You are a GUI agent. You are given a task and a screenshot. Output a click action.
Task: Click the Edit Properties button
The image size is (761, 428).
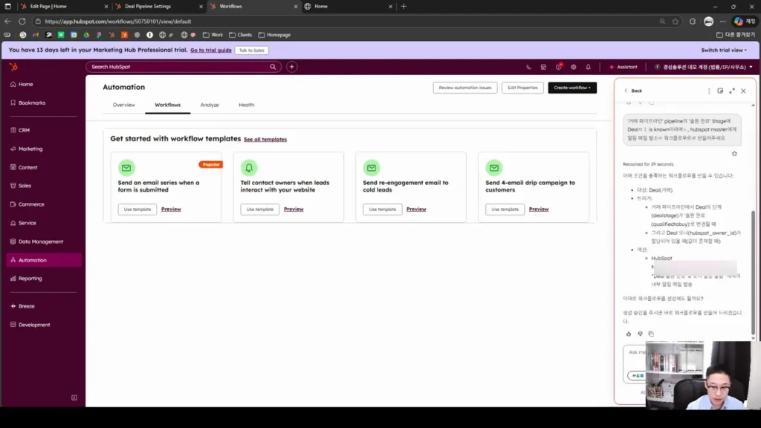tap(522, 88)
